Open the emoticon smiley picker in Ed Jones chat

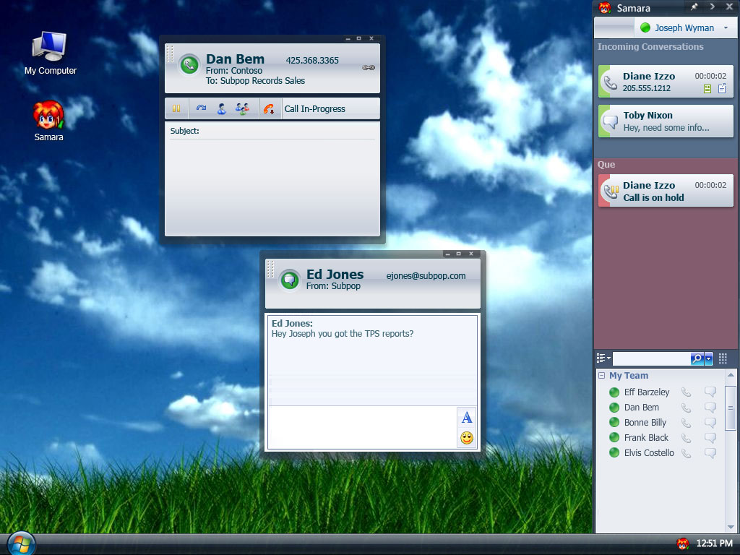[467, 438]
